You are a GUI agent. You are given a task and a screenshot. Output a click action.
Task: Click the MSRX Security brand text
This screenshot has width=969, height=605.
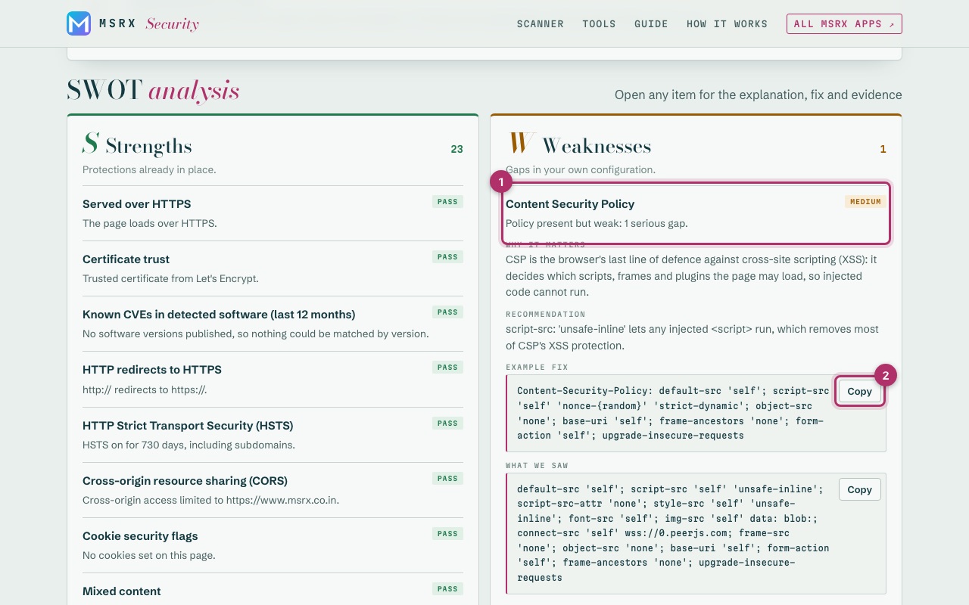pyautogui.click(x=149, y=24)
